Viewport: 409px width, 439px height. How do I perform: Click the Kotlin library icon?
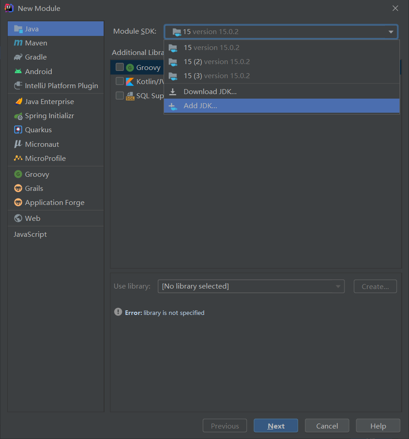tap(130, 82)
